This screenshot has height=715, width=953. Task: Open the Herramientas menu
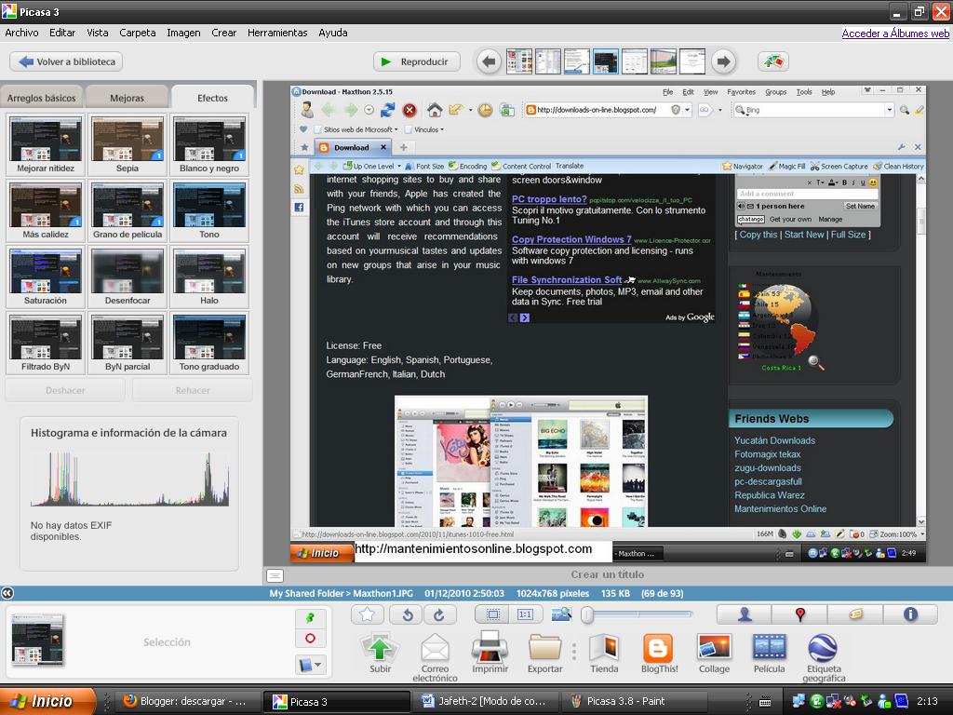[277, 33]
